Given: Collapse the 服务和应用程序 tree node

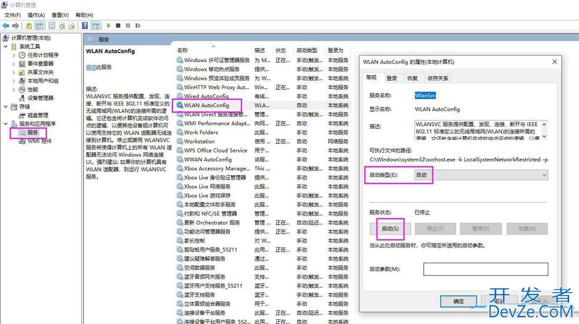Looking at the screenshot, I should [x=6, y=124].
